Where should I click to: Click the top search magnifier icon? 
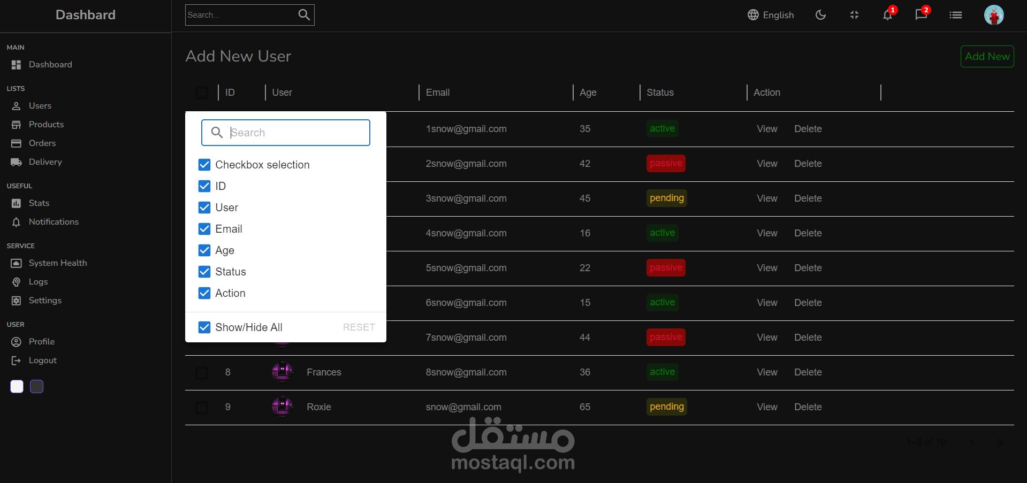[x=304, y=15]
